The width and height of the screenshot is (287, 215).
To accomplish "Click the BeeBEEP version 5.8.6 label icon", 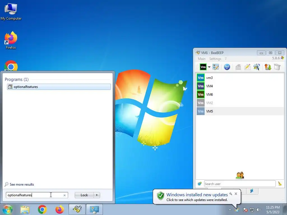I will coord(282,58).
